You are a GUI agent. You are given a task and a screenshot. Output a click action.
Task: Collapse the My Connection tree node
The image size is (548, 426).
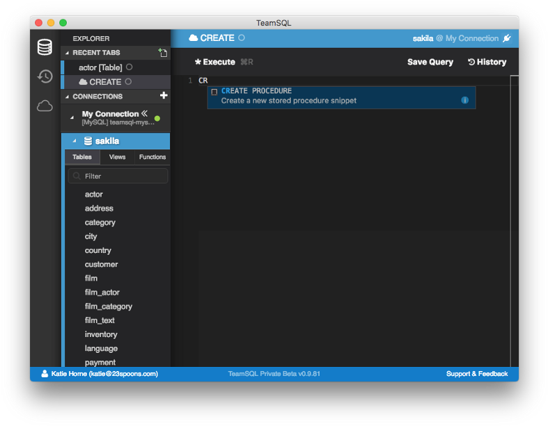[72, 117]
